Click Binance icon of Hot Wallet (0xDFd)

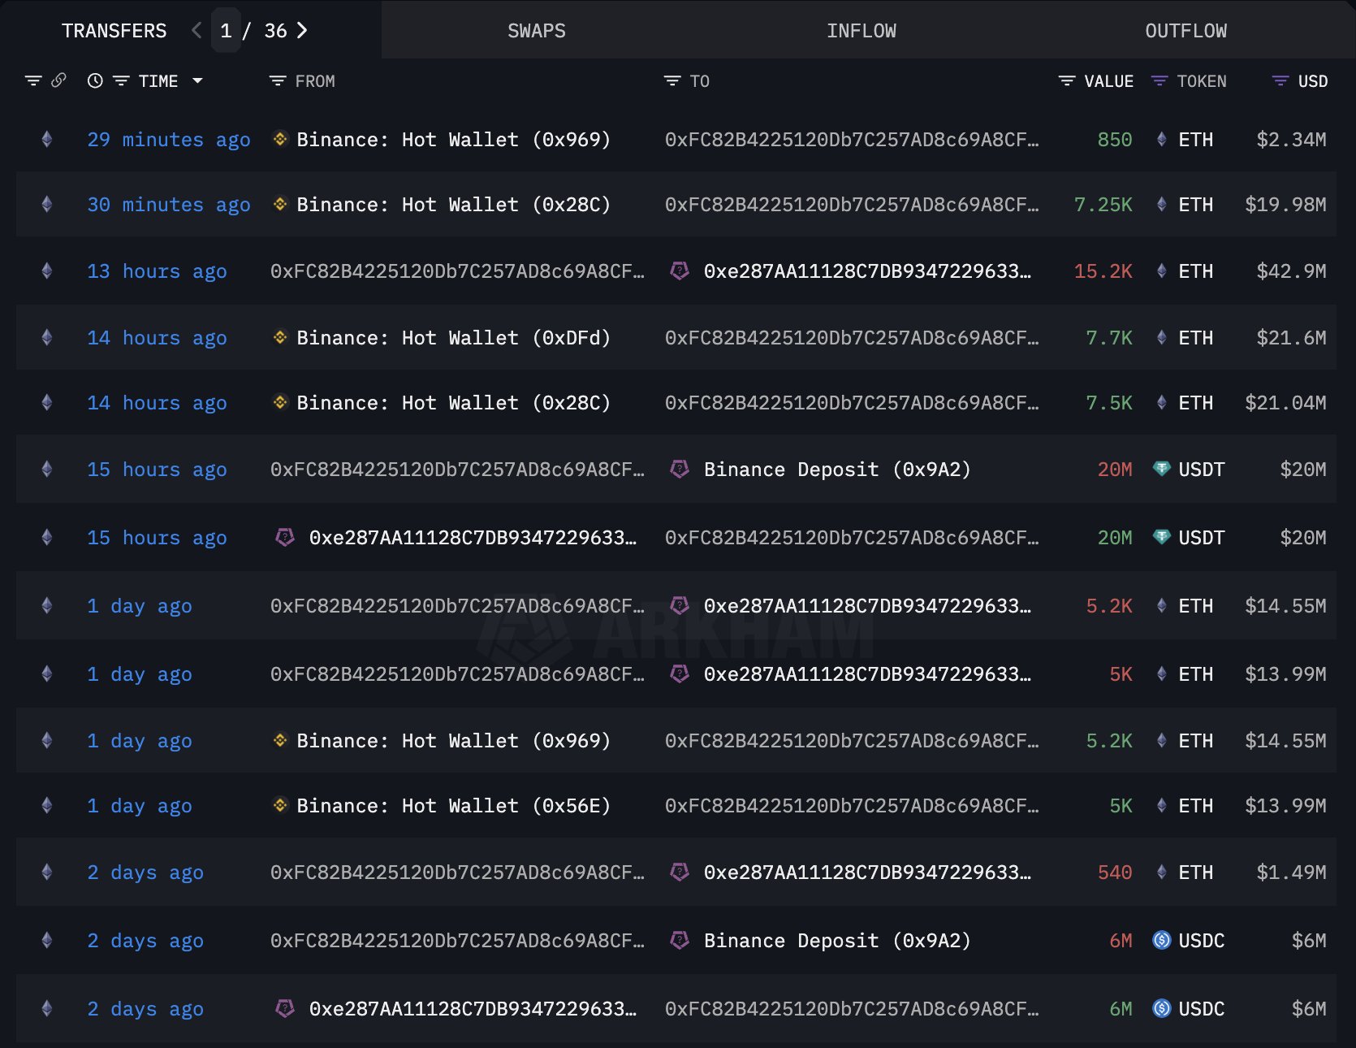280,337
